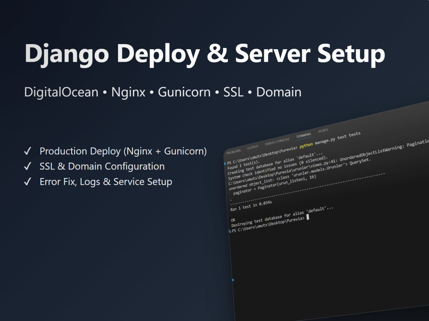Open the DEBUG CONSOLE tab
This screenshot has height=321, width=429.
coord(277,142)
